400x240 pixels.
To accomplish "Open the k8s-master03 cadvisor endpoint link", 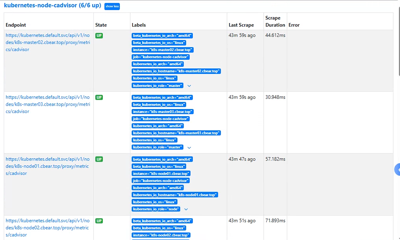I will [x=48, y=104].
